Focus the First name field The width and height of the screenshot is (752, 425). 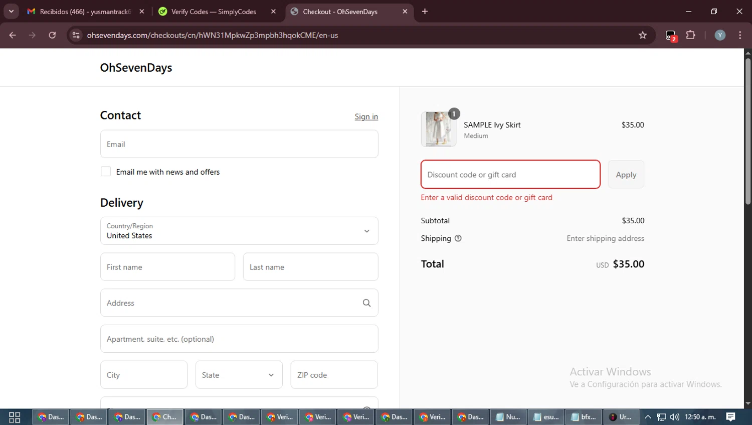pyautogui.click(x=167, y=267)
